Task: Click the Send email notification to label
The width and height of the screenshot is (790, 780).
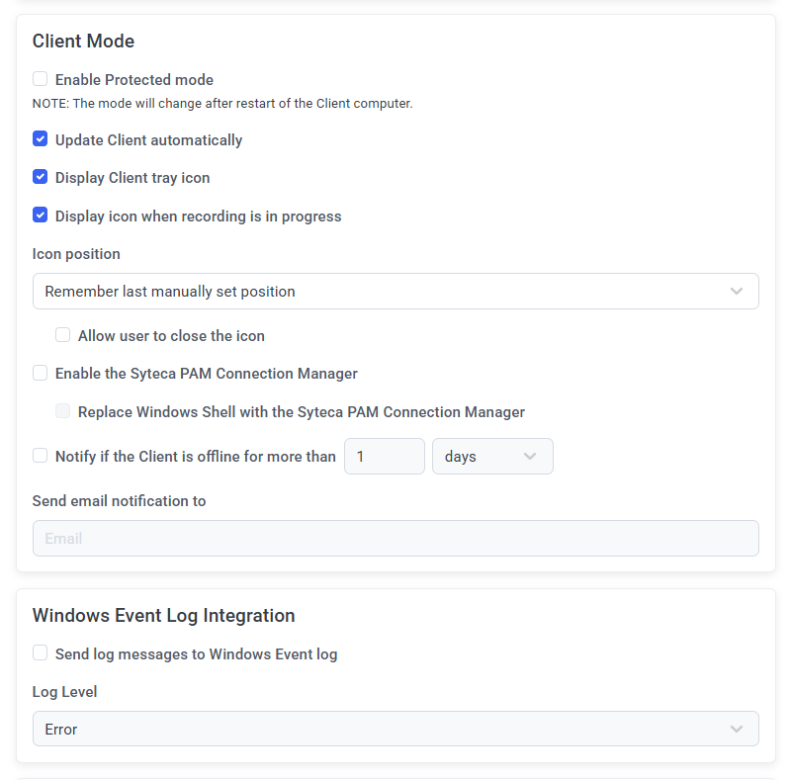Action: (119, 501)
